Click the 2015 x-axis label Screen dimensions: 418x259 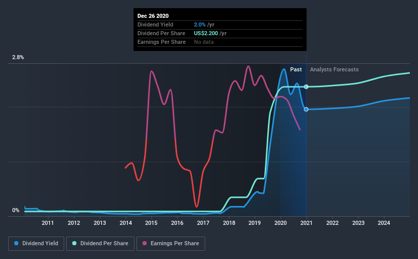[151, 223]
